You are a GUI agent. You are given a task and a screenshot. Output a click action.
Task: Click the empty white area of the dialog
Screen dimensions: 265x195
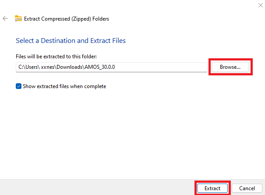[x=131, y=131]
